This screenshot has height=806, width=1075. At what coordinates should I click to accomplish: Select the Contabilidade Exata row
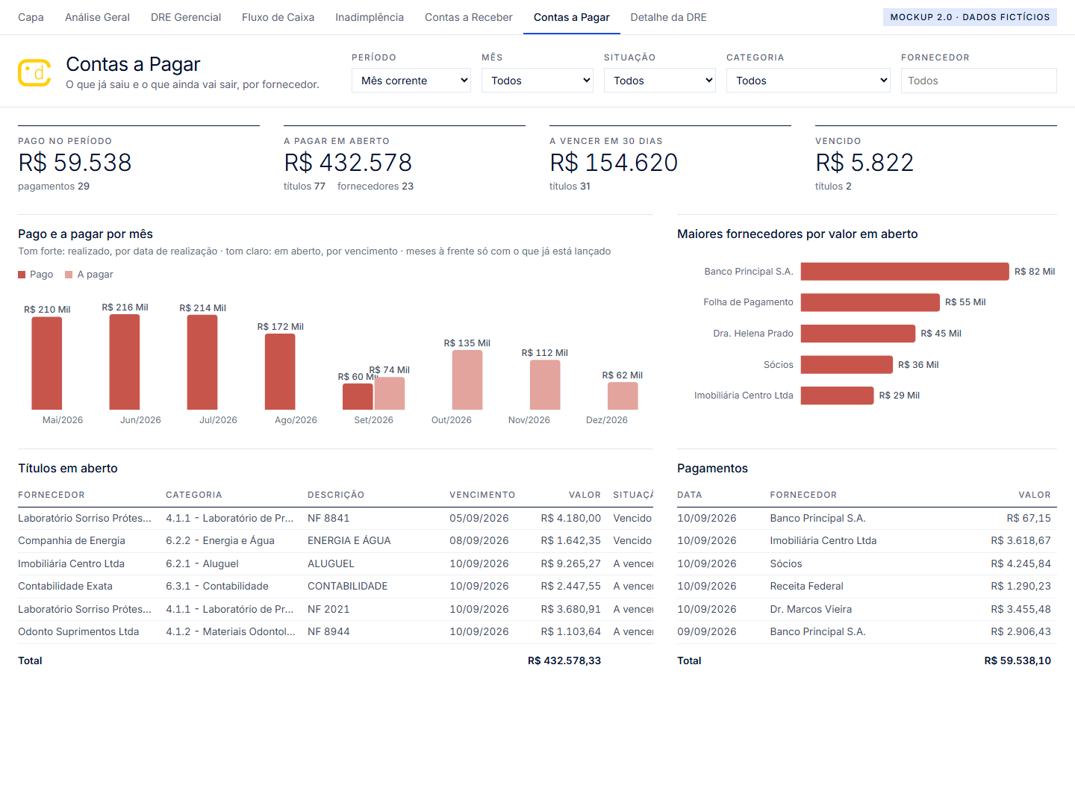335,587
